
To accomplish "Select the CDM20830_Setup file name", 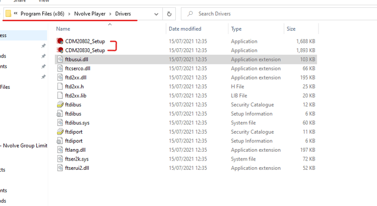I will pyautogui.click(x=85, y=50).
